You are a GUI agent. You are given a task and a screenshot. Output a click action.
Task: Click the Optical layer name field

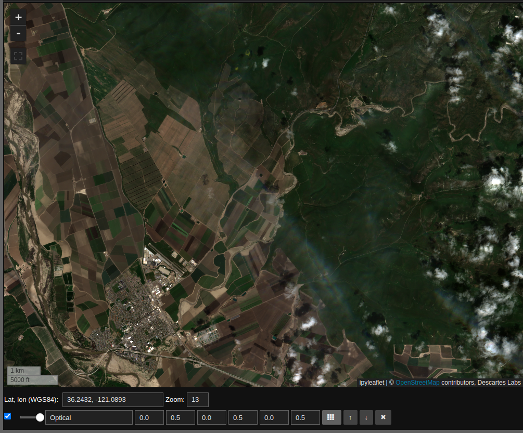pos(88,417)
